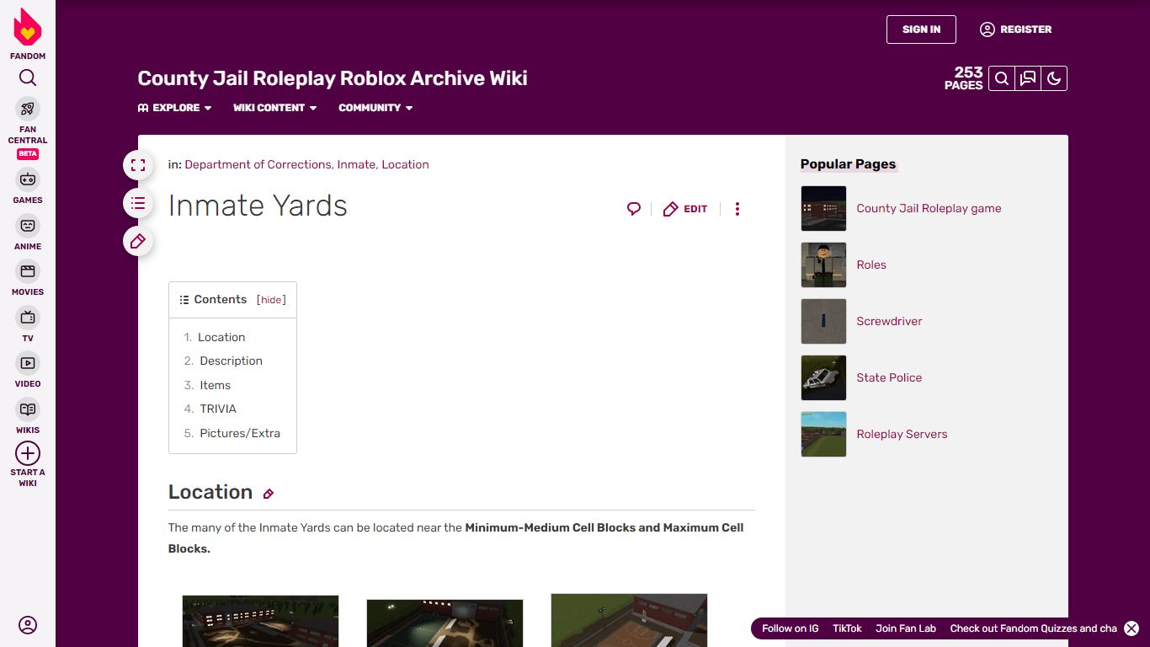Open Inmate category link
The image size is (1150, 647).
coord(356,164)
